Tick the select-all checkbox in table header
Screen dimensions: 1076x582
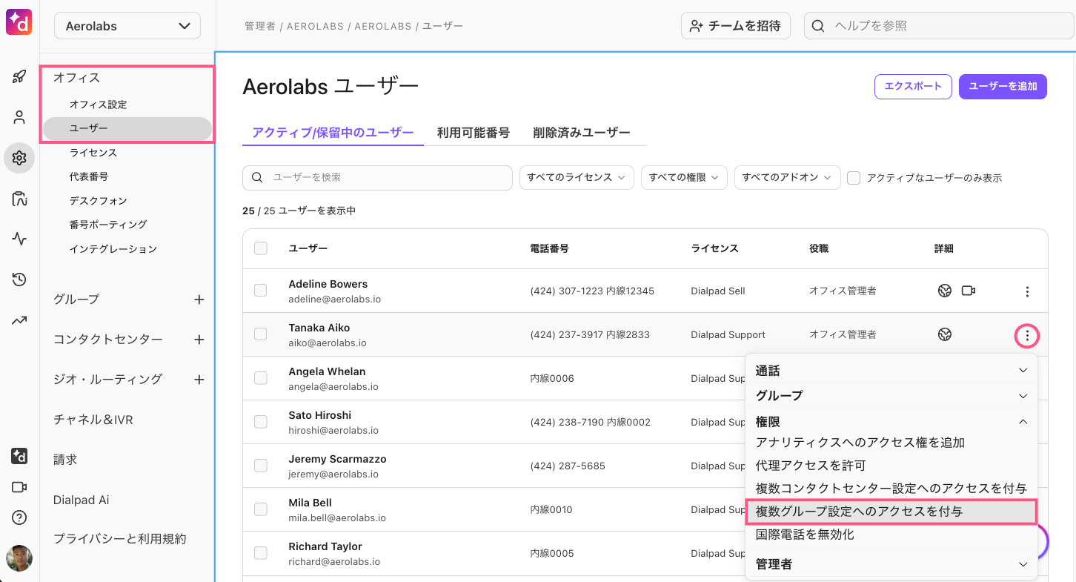pos(261,248)
